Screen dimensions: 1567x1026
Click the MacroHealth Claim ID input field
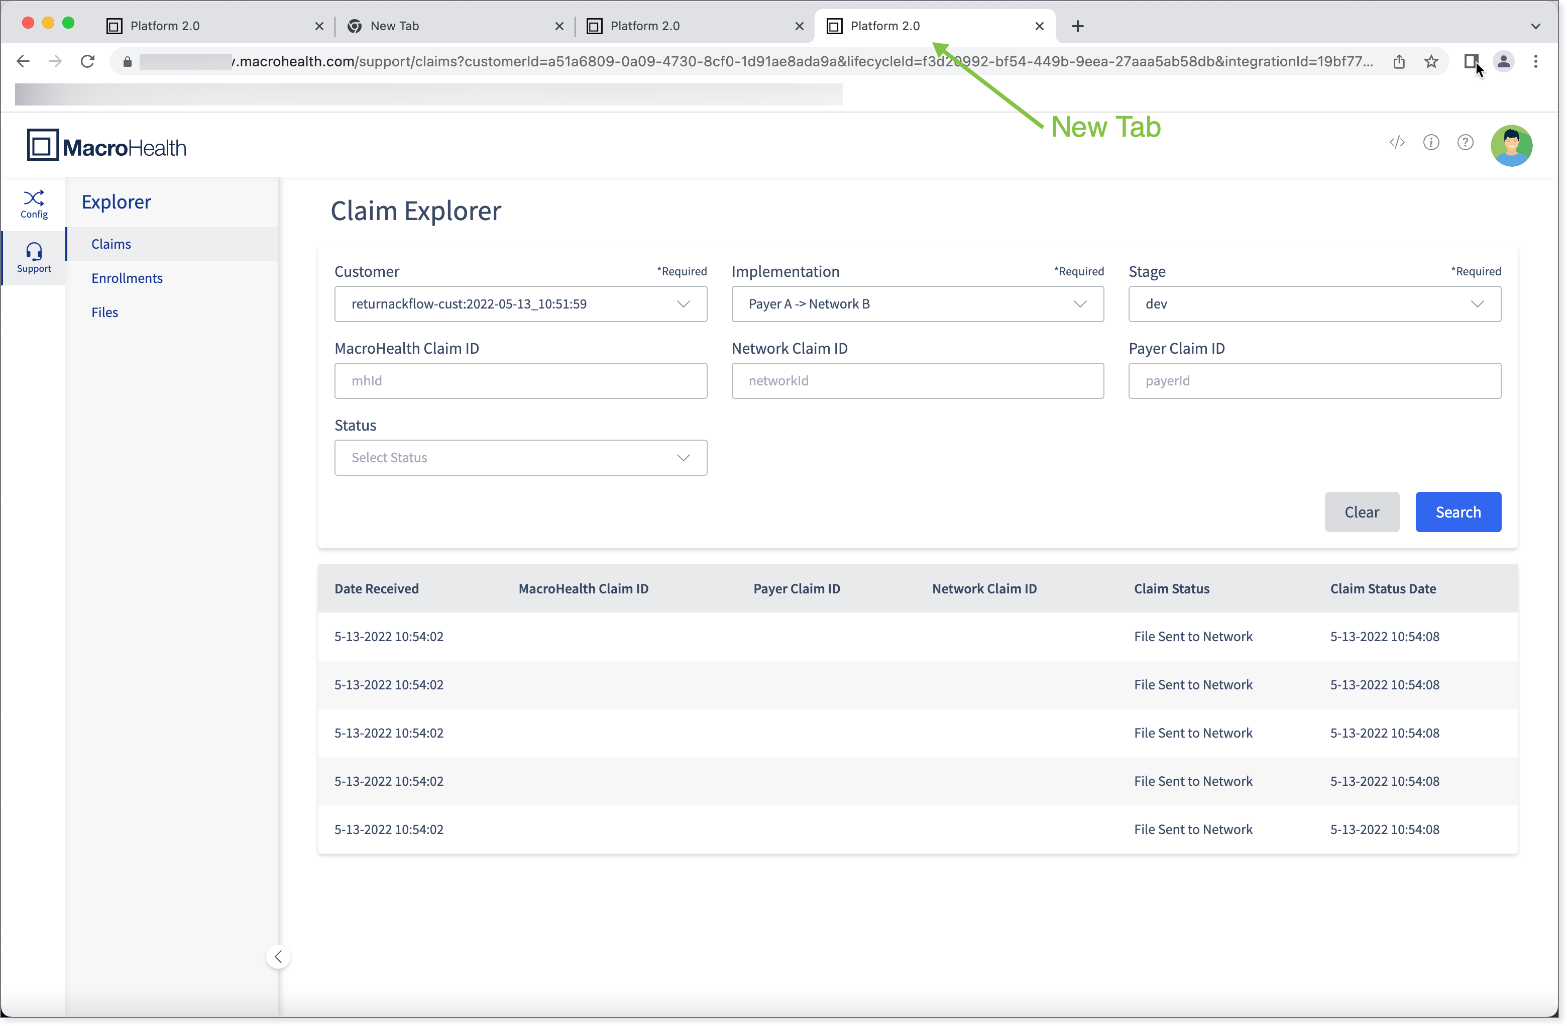521,381
